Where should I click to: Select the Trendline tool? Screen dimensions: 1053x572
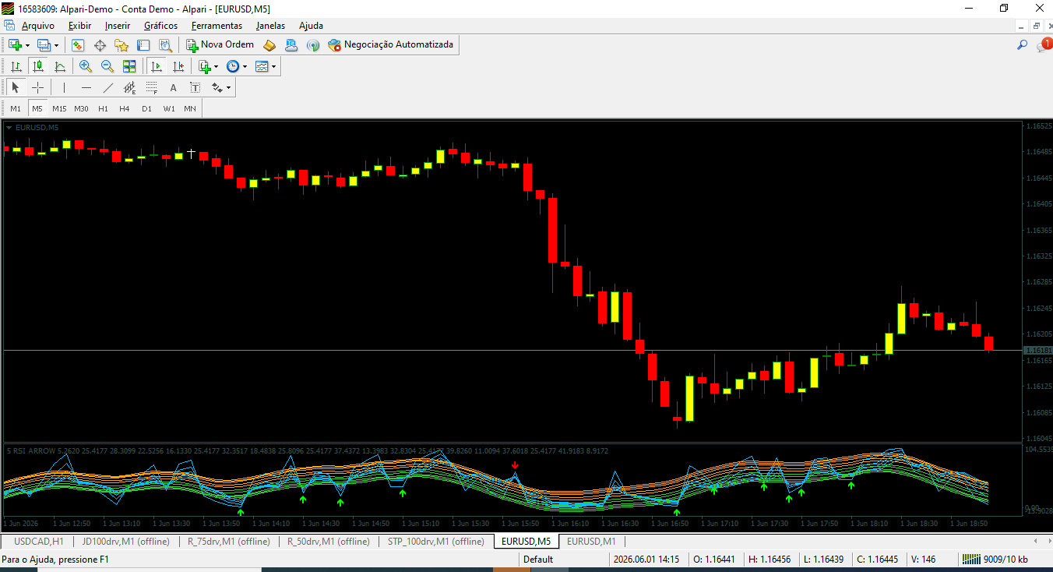[x=107, y=87]
